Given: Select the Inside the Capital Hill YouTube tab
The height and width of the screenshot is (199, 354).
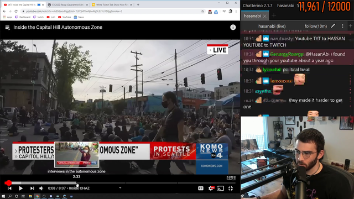Looking at the screenshot, I should (22, 4).
